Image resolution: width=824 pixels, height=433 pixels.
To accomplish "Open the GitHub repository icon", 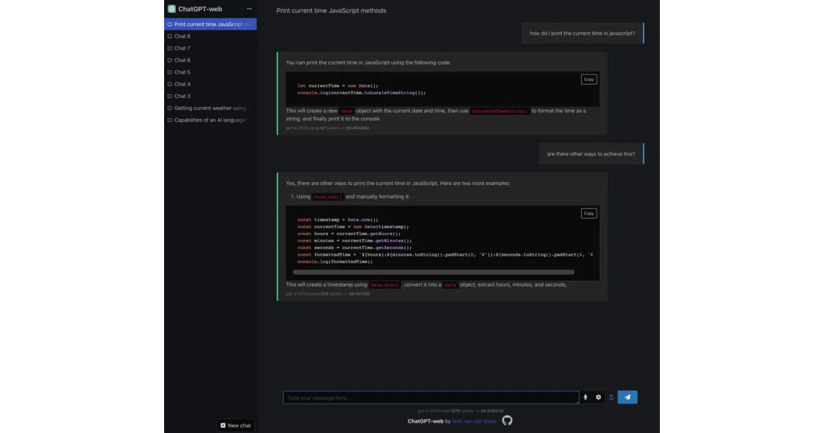I will [507, 421].
